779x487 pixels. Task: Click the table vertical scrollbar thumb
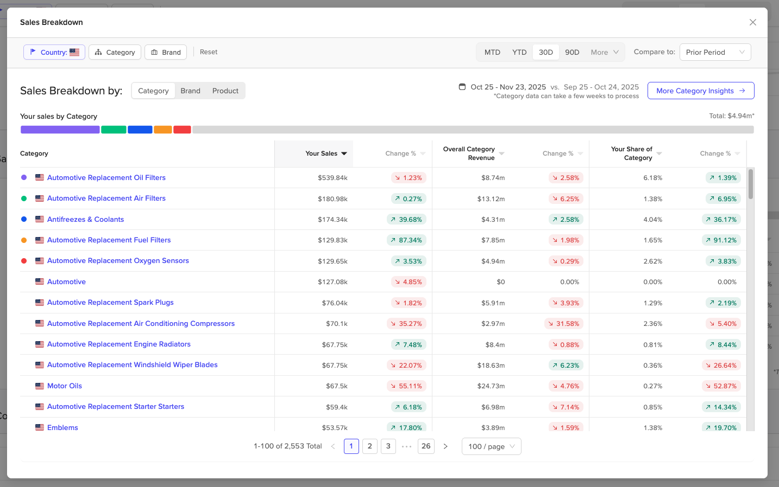pos(751,184)
